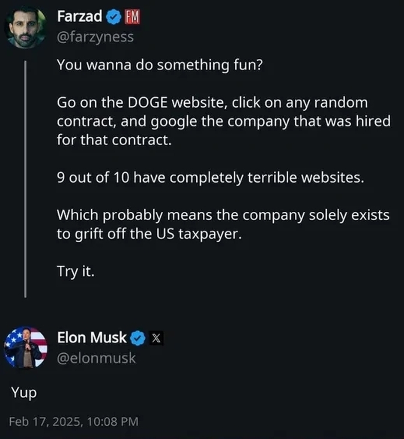Open the @farzyness handle
This screenshot has width=404, height=439.
[x=95, y=37]
